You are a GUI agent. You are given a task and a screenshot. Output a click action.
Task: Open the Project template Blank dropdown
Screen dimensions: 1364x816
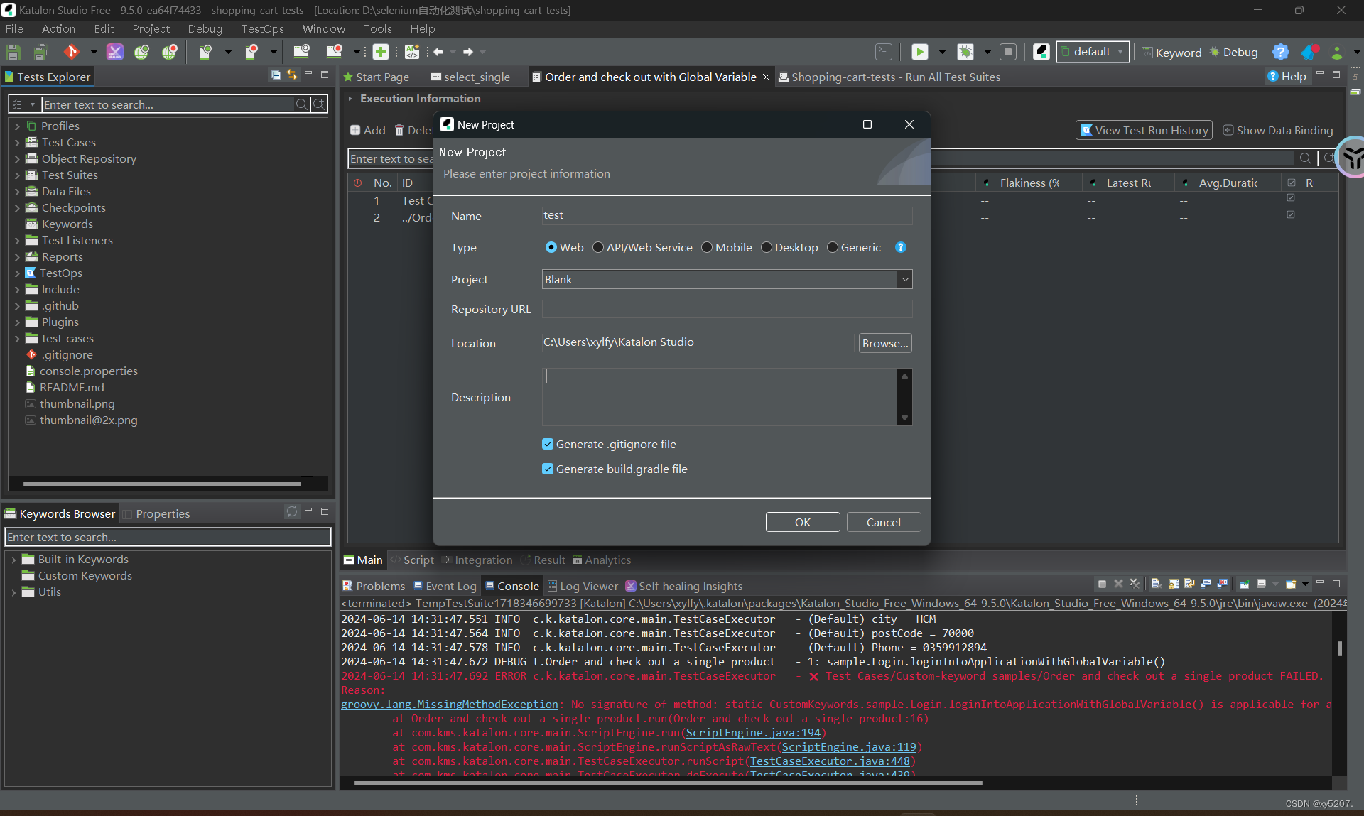(904, 279)
